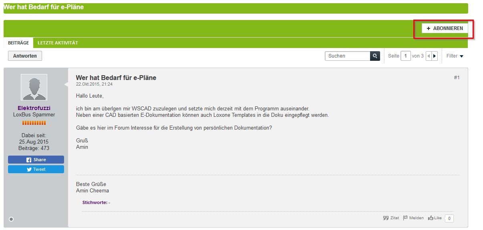
Task: Click the search magnifier icon
Action: click(375, 56)
